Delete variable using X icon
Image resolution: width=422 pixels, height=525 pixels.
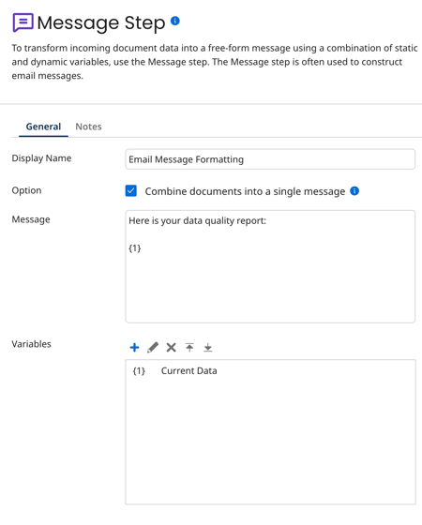click(171, 347)
